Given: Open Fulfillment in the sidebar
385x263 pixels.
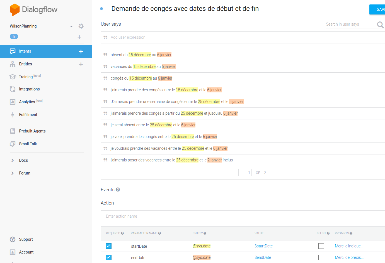Looking at the screenshot, I should pos(28,115).
